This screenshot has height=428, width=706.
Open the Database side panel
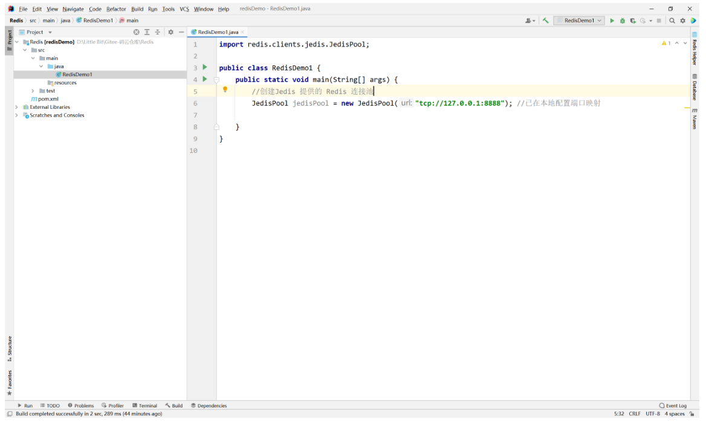(x=695, y=87)
